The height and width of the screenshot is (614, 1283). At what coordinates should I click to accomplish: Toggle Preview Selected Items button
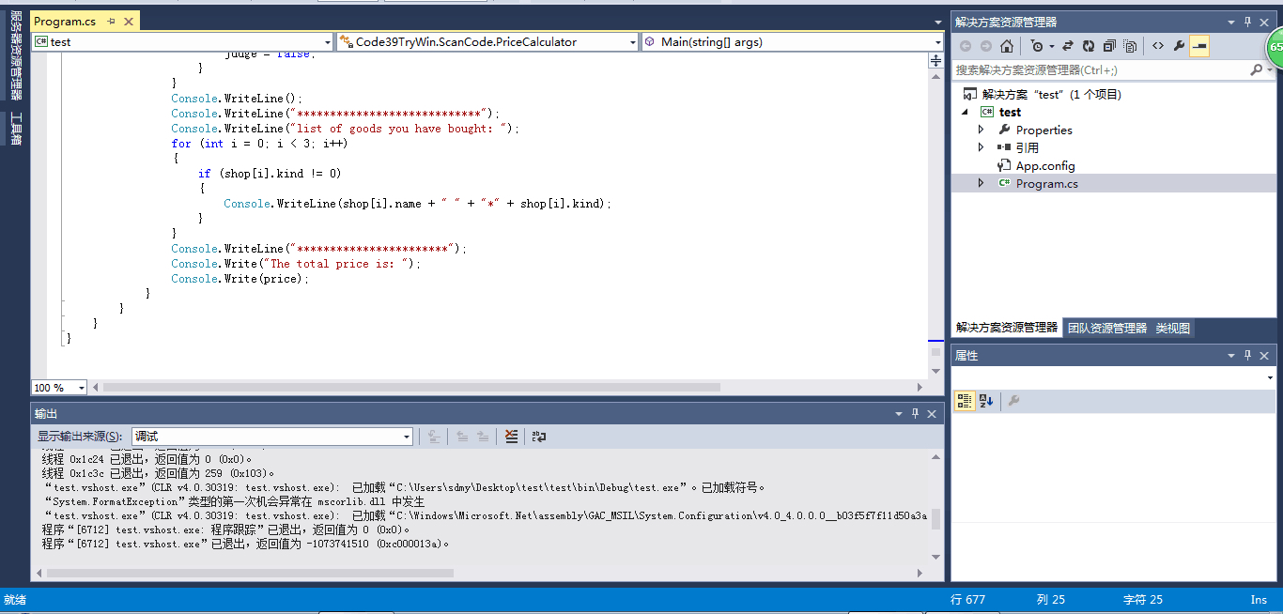(1199, 46)
